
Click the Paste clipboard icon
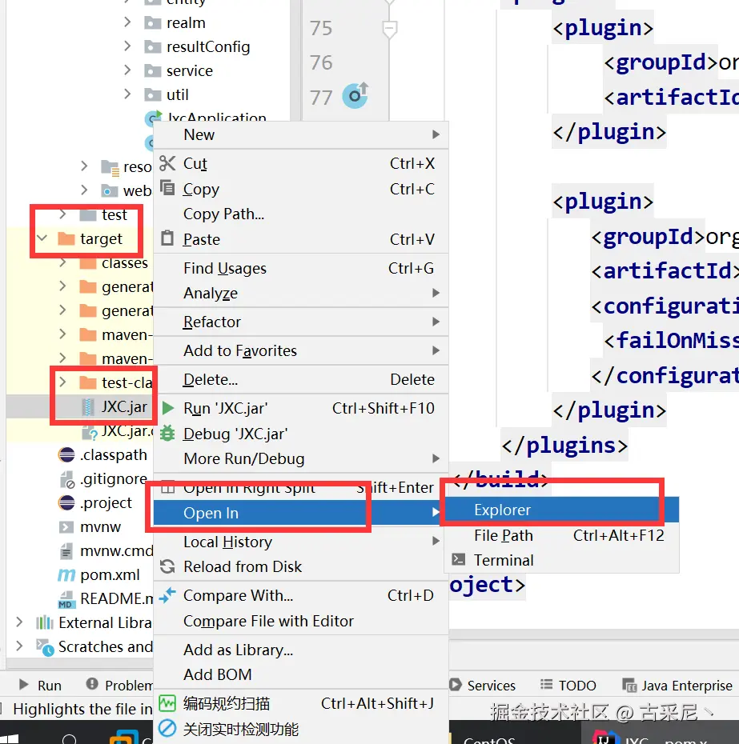167,238
